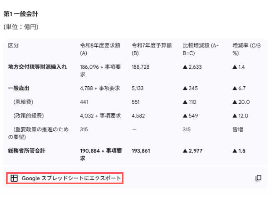This screenshot has height=198, width=271.
Task: Click the (政策的経費) row label
Action: click(x=28, y=115)
